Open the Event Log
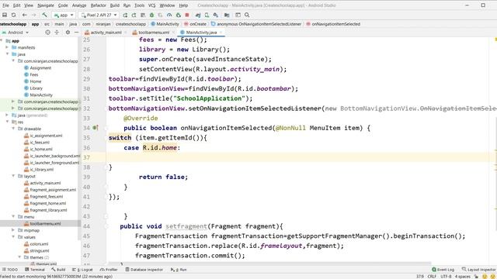The height and width of the screenshot is (279, 497). [x=443, y=270]
